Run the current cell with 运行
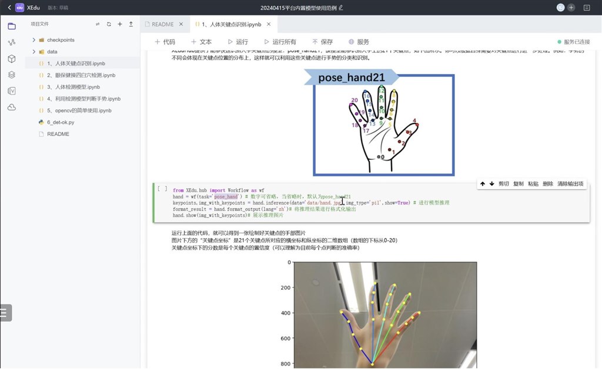The width and height of the screenshot is (602, 369). (x=238, y=42)
